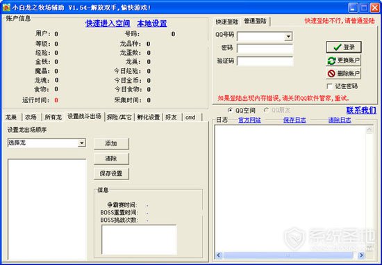Viewport: 382px width, 265px height.
Task: Select the QQ朋友 radio button
Action: click(266, 111)
